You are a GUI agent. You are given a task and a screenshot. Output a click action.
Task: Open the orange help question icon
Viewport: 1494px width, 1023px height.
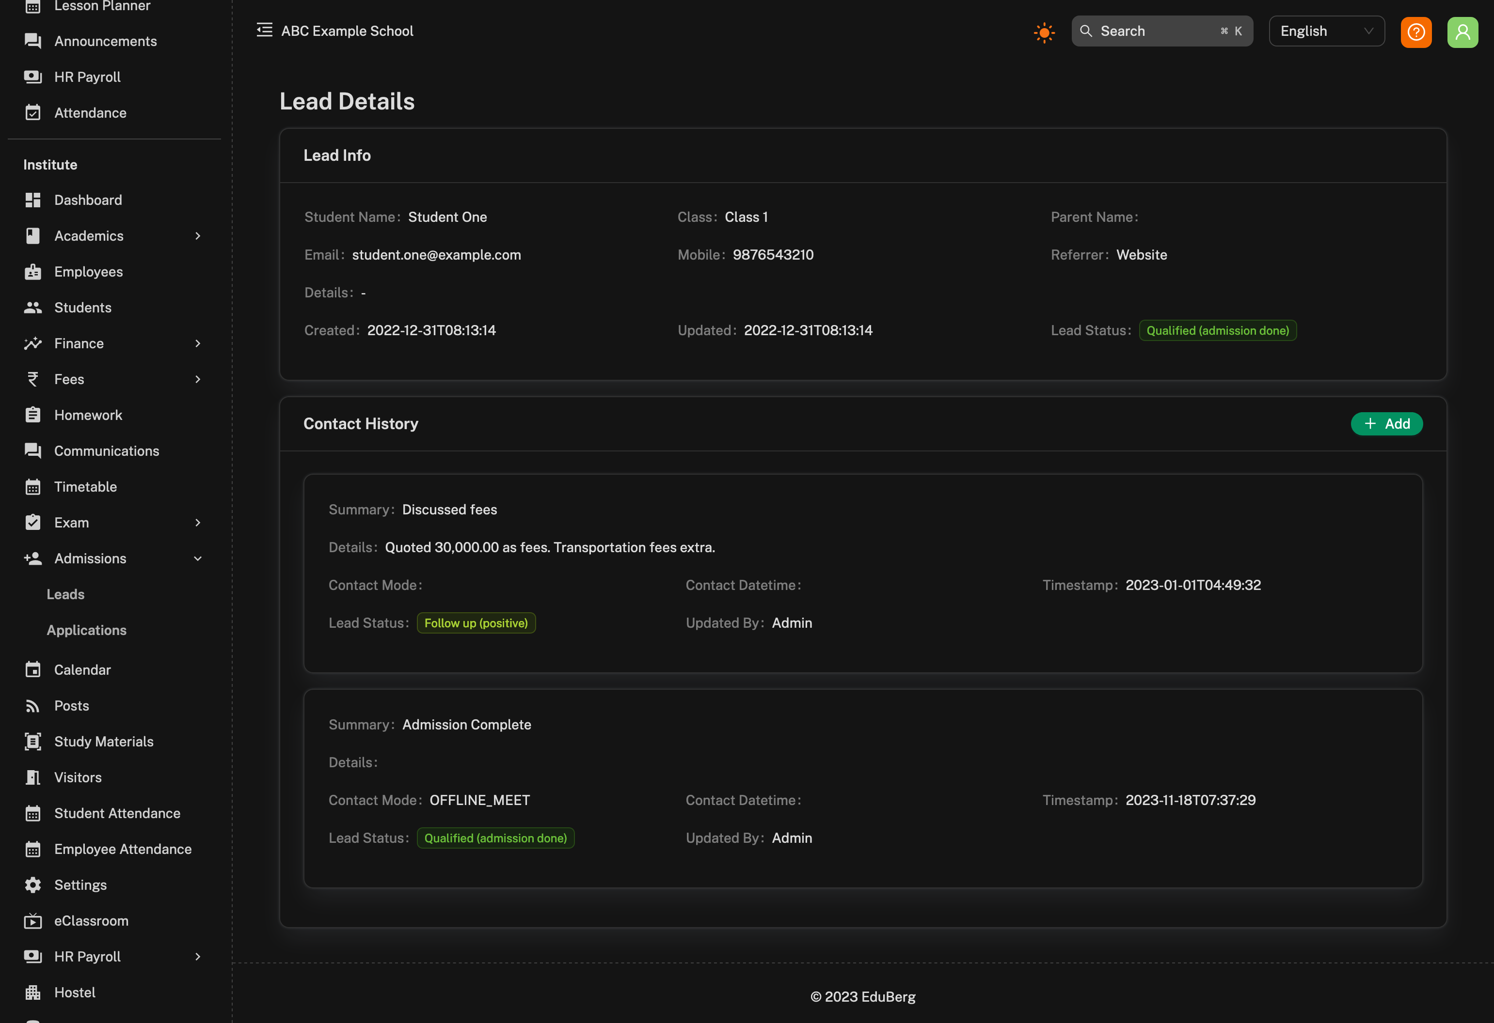(x=1416, y=31)
